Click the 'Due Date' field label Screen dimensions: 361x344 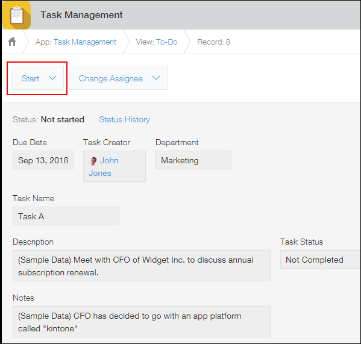pyautogui.click(x=30, y=142)
